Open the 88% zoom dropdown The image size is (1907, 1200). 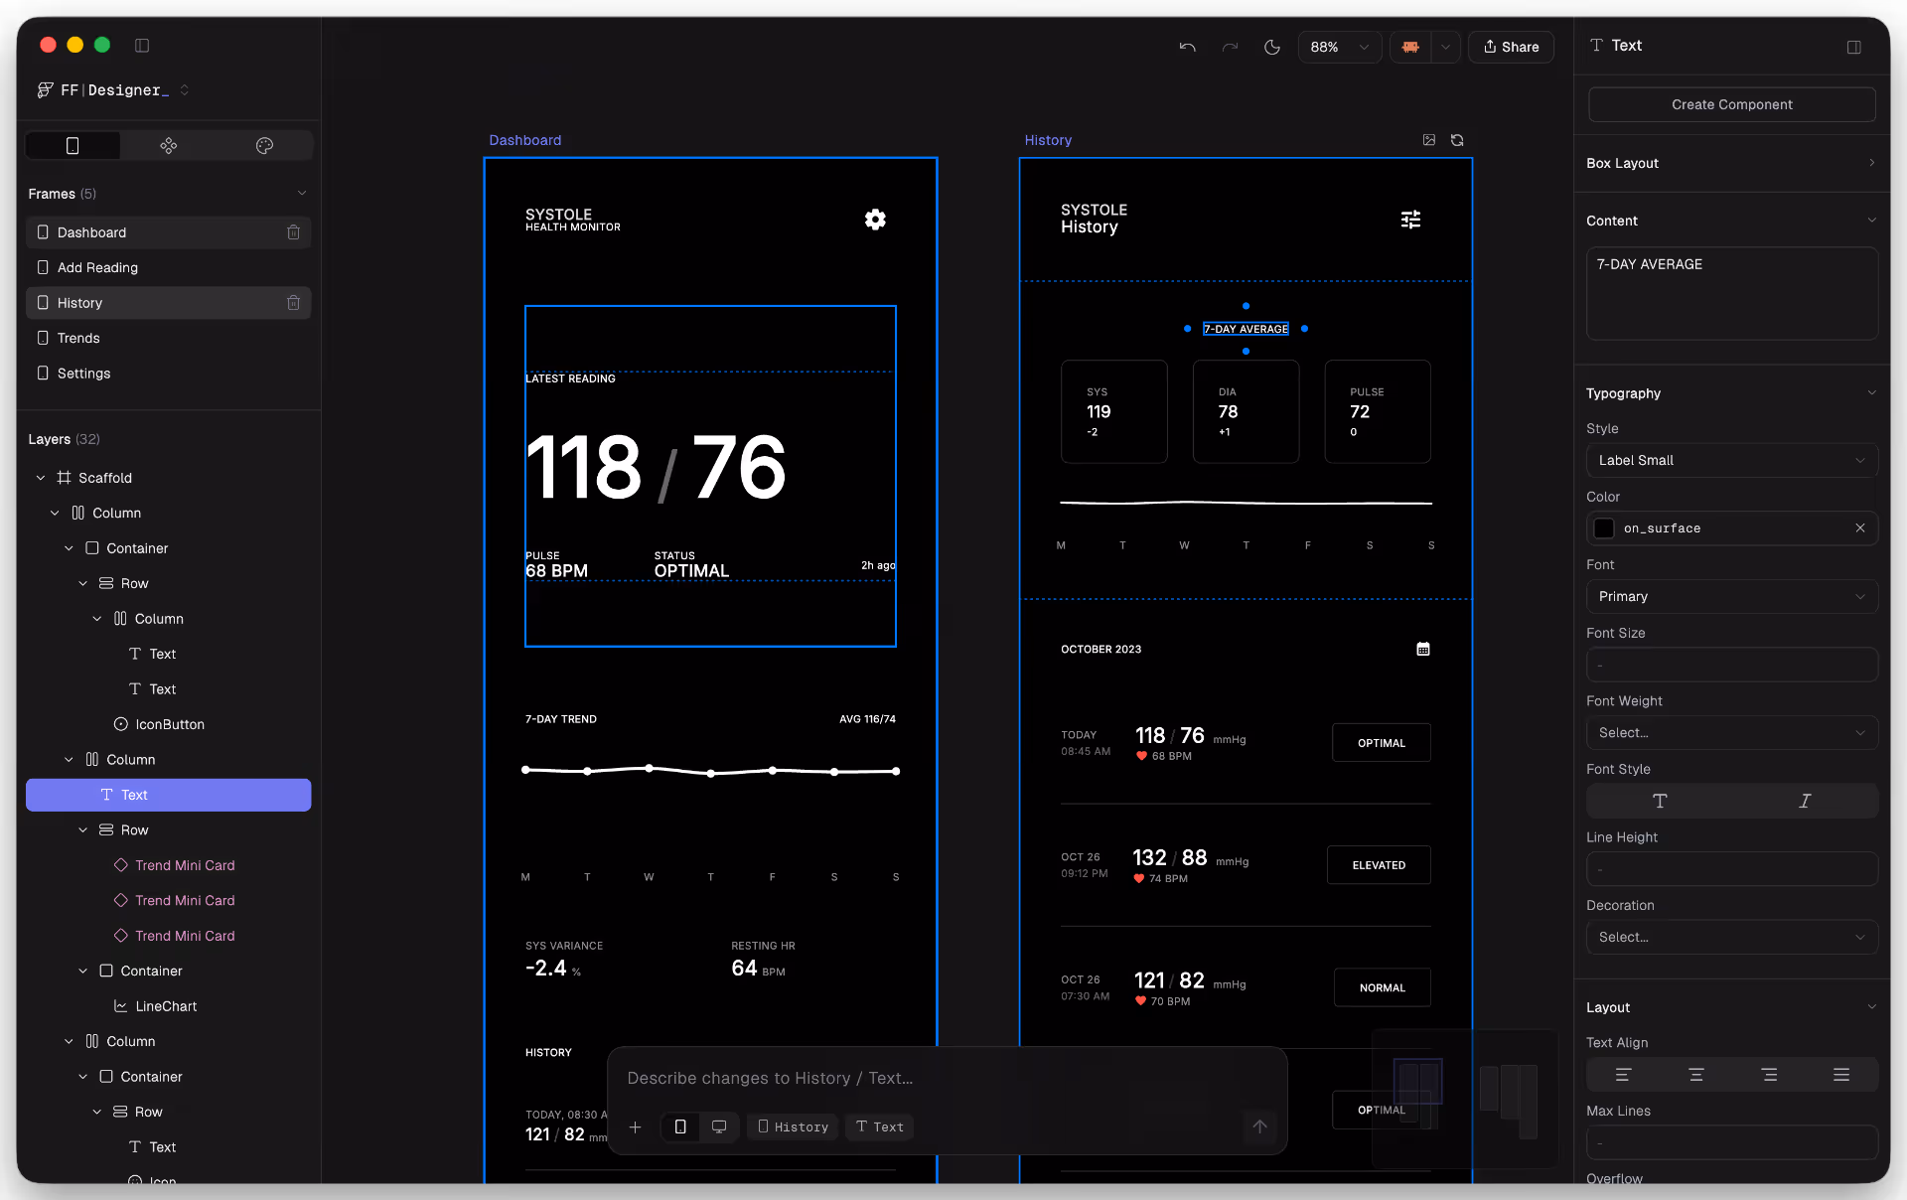tap(1339, 47)
